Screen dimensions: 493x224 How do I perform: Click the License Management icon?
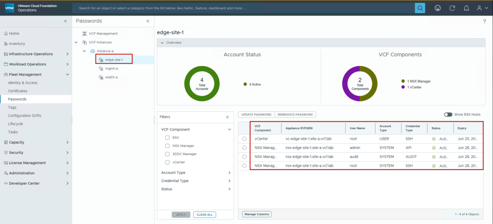point(6,163)
